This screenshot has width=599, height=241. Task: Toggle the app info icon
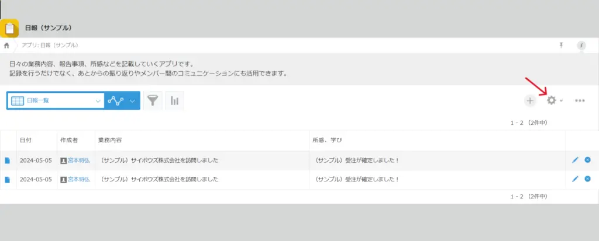pos(581,45)
